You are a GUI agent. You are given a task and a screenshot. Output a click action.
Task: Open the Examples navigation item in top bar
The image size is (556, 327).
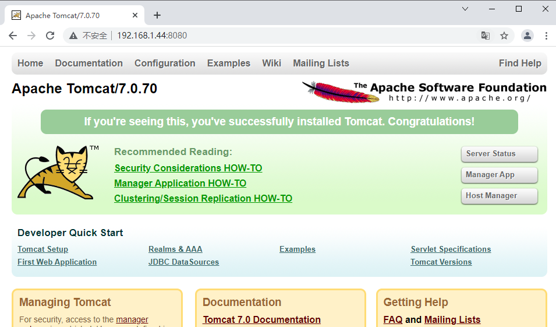[x=229, y=63]
